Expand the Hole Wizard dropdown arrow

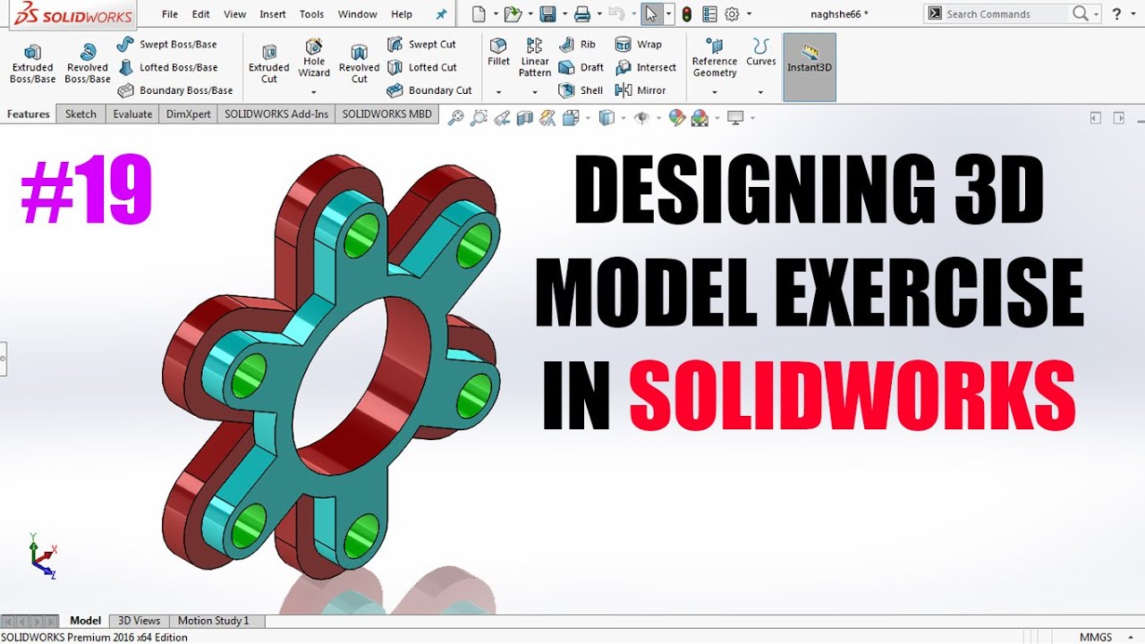pos(314,92)
